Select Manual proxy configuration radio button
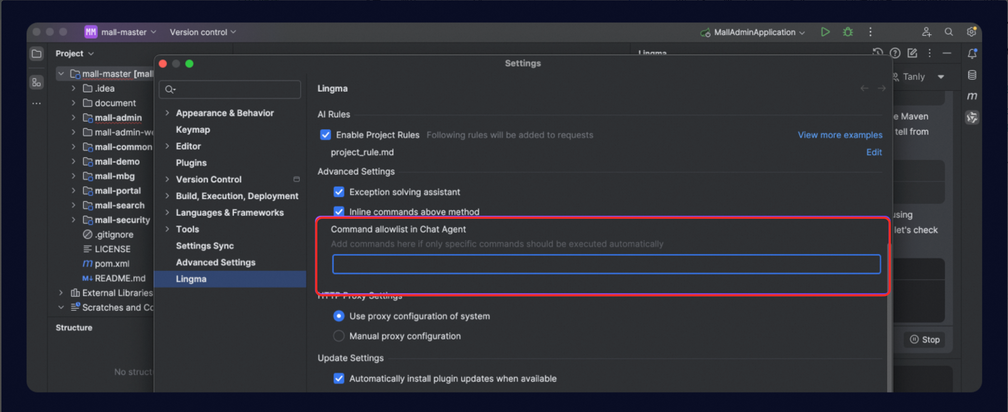1008x412 pixels. point(338,336)
